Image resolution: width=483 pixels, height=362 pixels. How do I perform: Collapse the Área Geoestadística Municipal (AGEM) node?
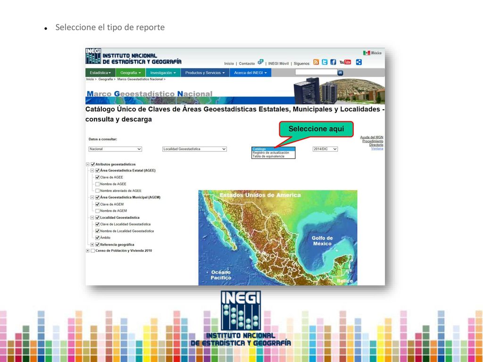tap(92, 197)
